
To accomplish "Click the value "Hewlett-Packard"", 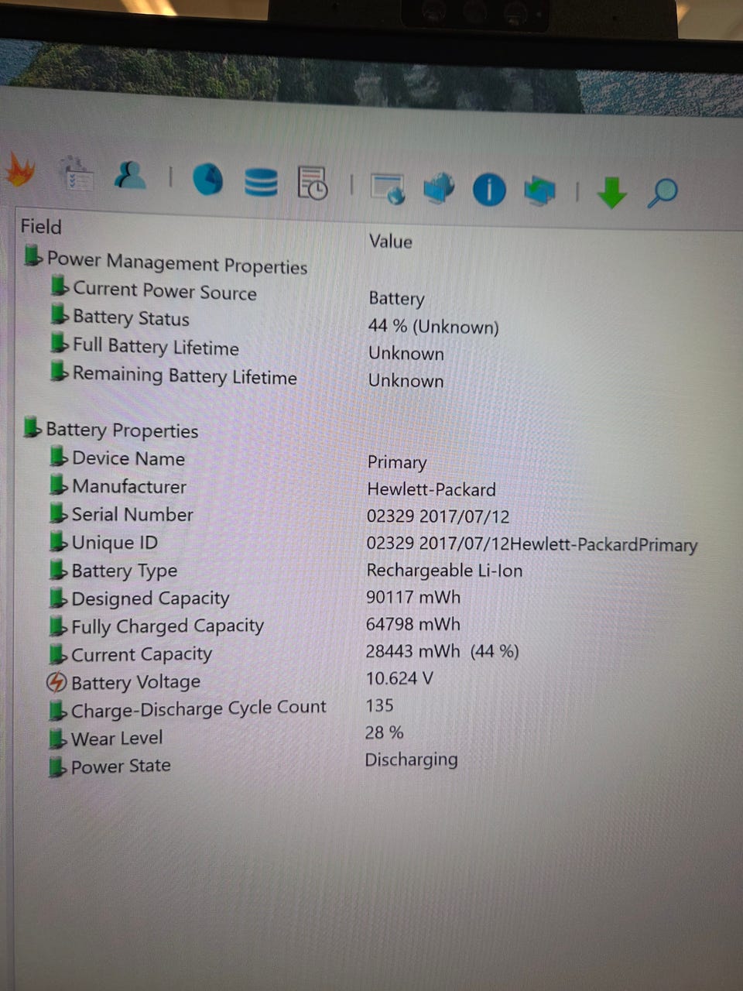I will pos(431,489).
